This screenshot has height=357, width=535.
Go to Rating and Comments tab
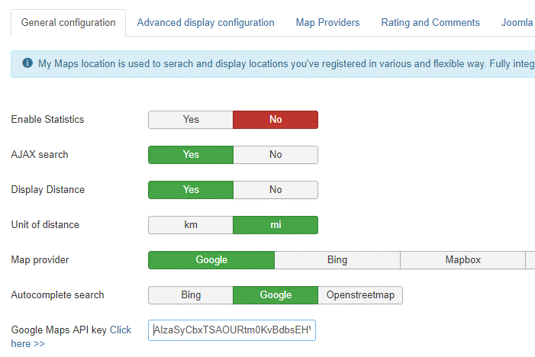point(430,23)
